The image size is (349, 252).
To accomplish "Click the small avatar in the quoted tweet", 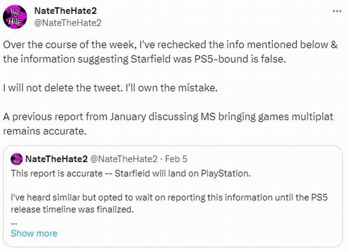I will (17, 159).
